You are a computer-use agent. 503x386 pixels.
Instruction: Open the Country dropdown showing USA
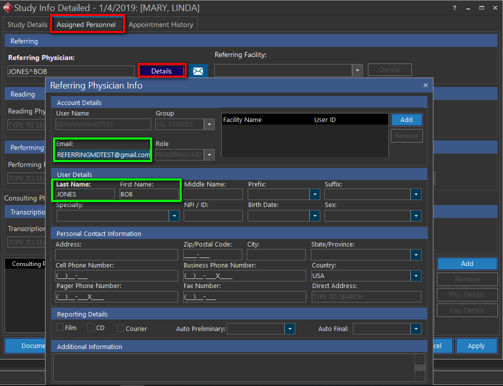(x=416, y=276)
